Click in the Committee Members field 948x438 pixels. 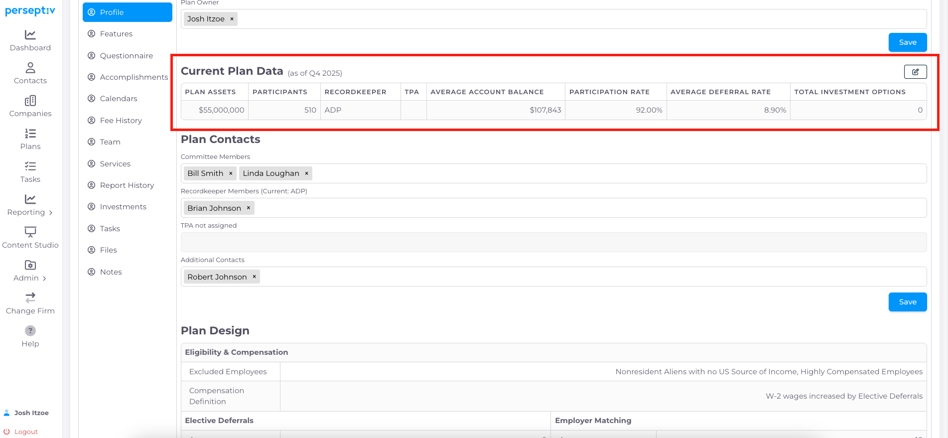pos(553,173)
